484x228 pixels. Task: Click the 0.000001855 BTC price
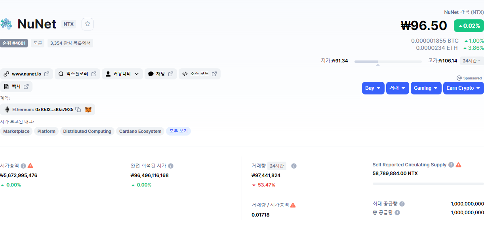(435, 41)
